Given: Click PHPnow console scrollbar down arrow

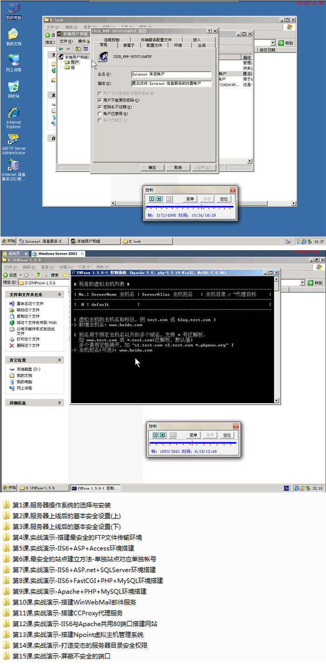Looking at the screenshot, I should 278,400.
